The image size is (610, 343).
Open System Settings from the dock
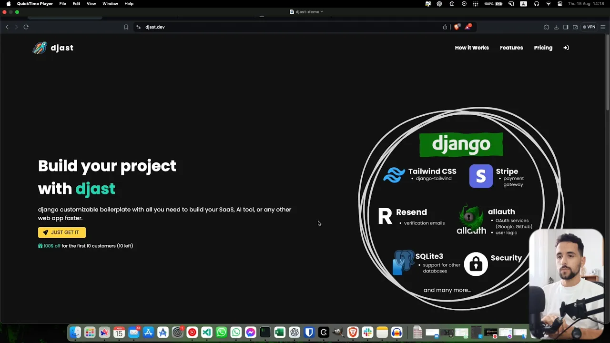[x=178, y=333]
